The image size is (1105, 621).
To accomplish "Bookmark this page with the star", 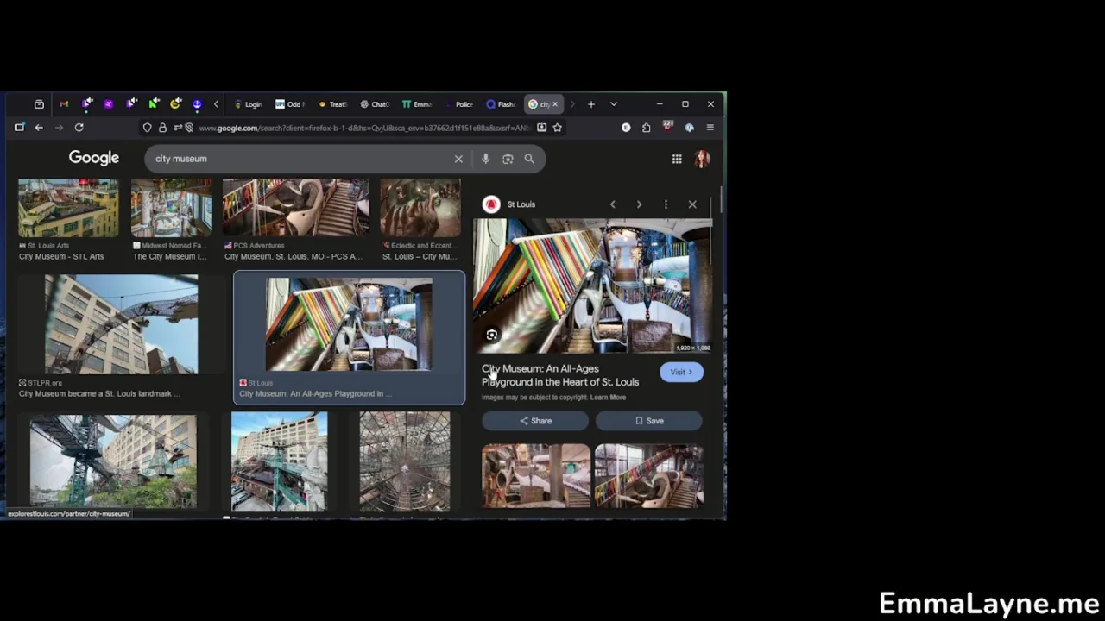I will pyautogui.click(x=558, y=128).
